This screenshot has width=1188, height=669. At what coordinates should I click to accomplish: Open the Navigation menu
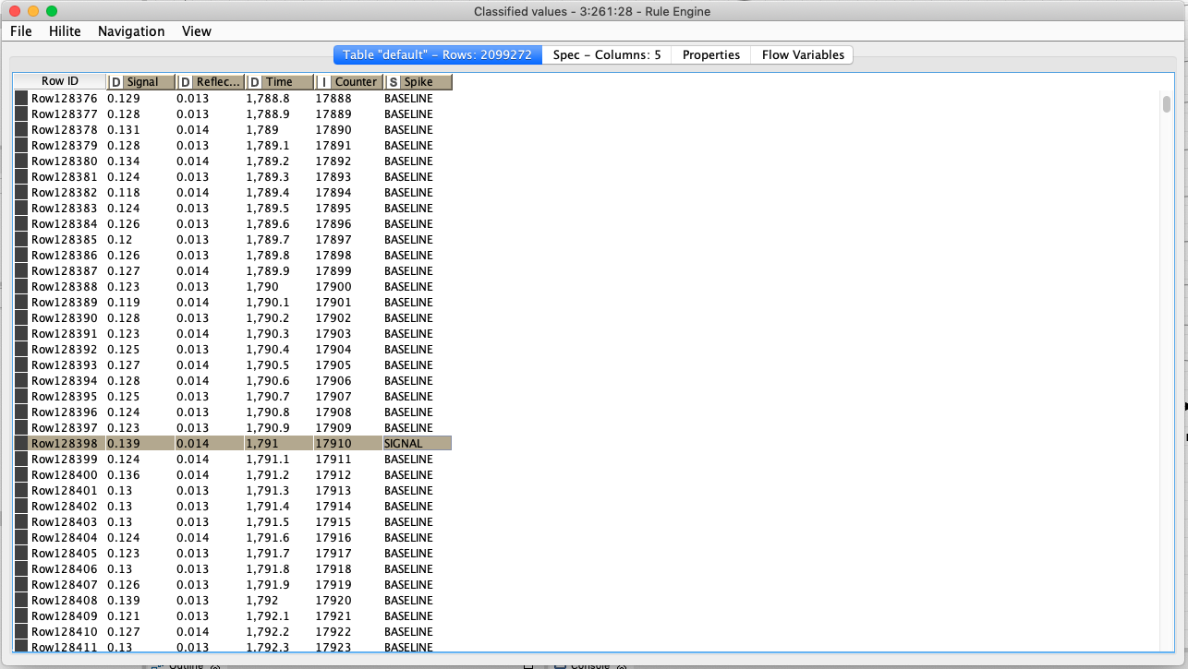(131, 31)
